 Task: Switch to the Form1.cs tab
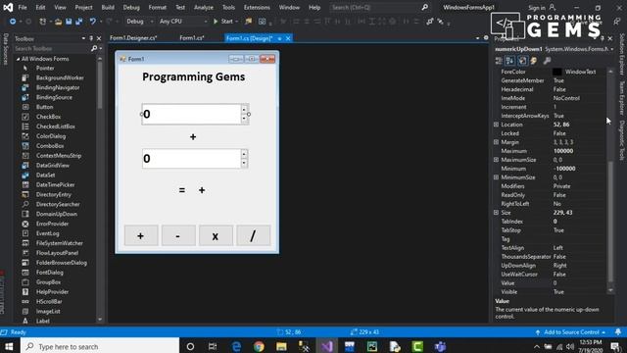click(192, 38)
